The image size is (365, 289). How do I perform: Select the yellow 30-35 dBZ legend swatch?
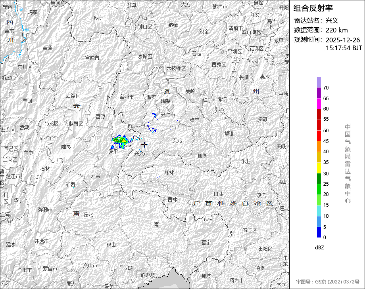pos(319,168)
